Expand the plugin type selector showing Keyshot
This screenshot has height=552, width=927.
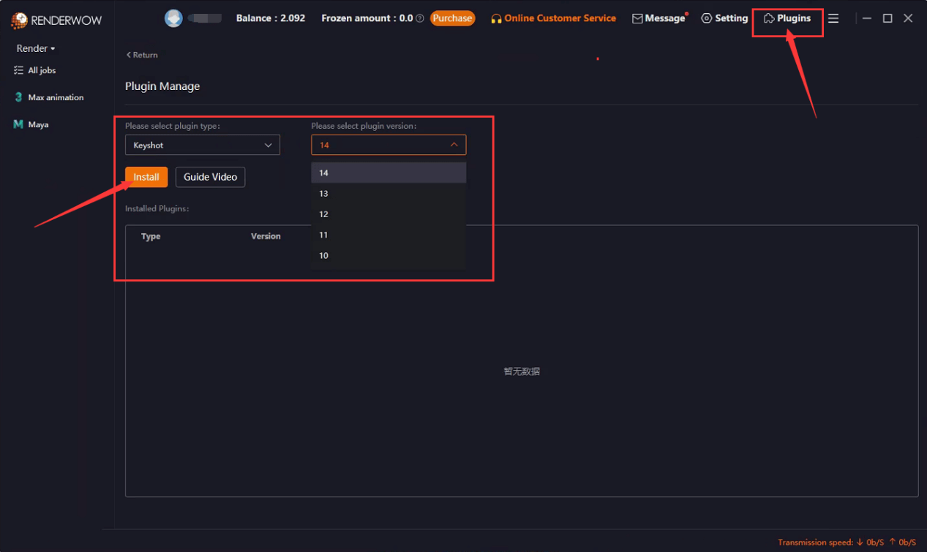pos(203,145)
